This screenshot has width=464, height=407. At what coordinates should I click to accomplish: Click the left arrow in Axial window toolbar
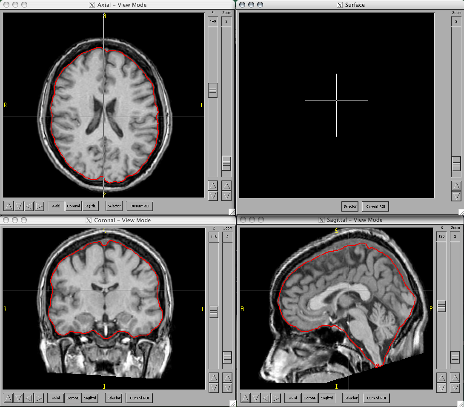(x=29, y=206)
